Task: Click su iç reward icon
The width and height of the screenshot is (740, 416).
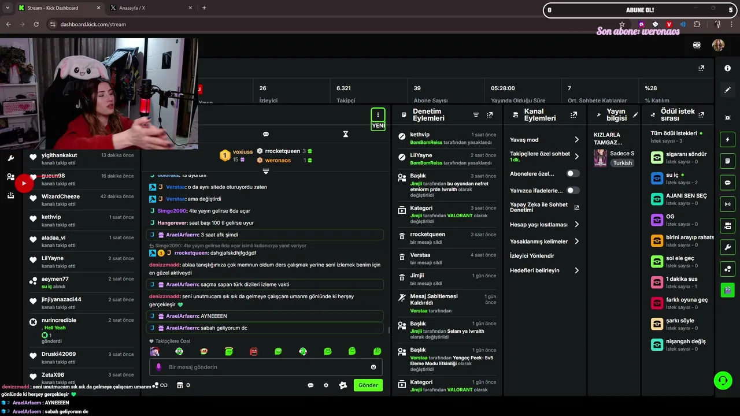Action: 657,179
